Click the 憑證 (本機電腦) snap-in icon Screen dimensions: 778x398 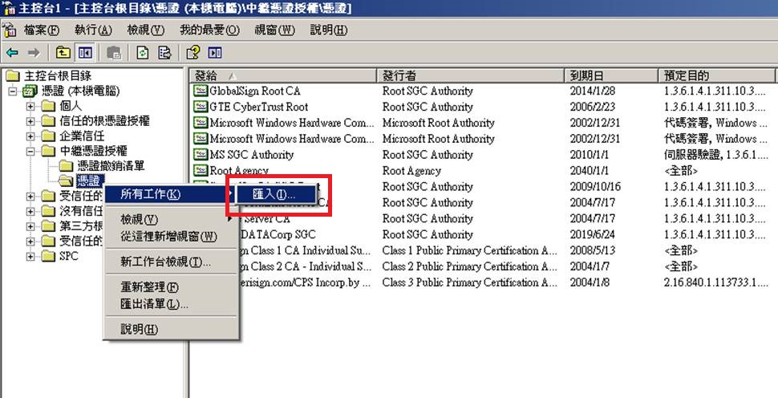point(30,91)
